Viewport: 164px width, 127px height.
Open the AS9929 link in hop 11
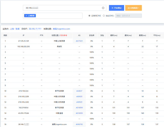coord(79,96)
